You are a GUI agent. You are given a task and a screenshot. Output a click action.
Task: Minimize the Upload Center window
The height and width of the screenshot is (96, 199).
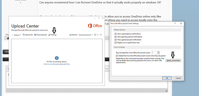pos(95,18)
